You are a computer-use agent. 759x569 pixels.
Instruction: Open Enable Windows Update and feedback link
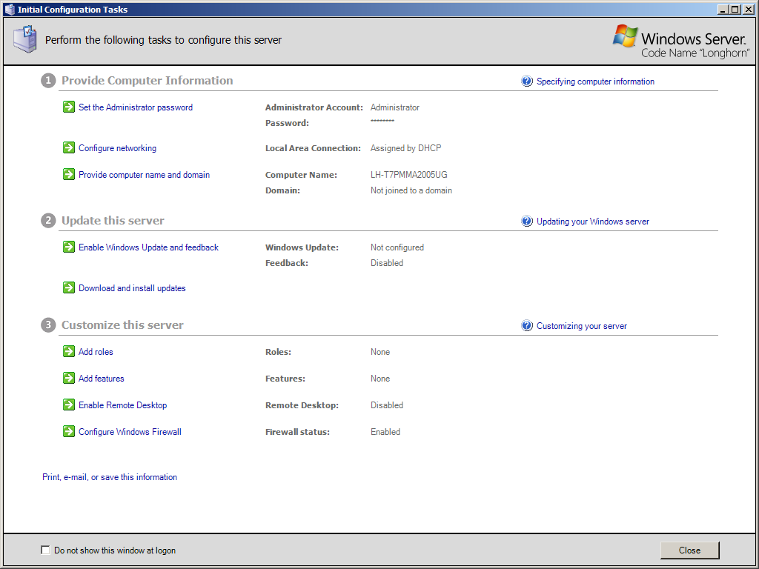click(148, 247)
